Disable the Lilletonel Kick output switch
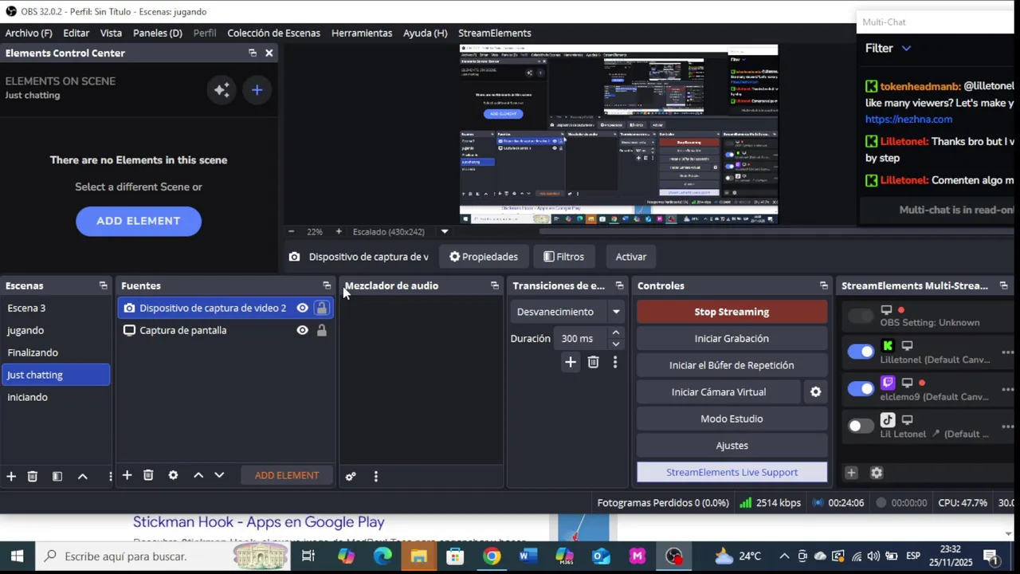Image resolution: width=1020 pixels, height=574 pixels. [x=861, y=352]
